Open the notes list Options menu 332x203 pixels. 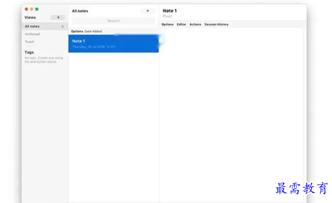tap(77, 31)
